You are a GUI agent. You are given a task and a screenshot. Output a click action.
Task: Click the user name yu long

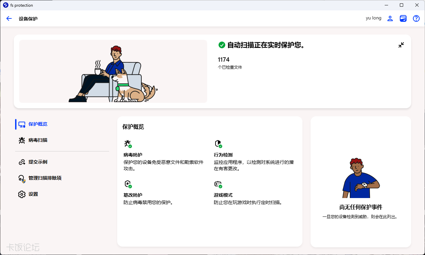point(374,18)
